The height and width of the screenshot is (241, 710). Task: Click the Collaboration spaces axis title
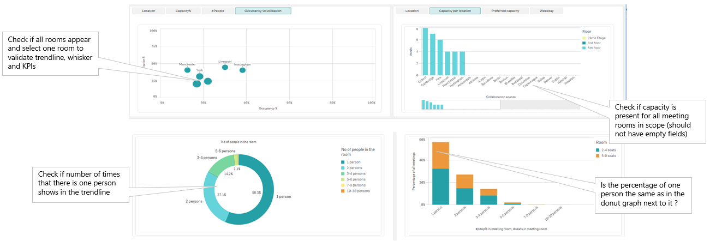click(500, 97)
